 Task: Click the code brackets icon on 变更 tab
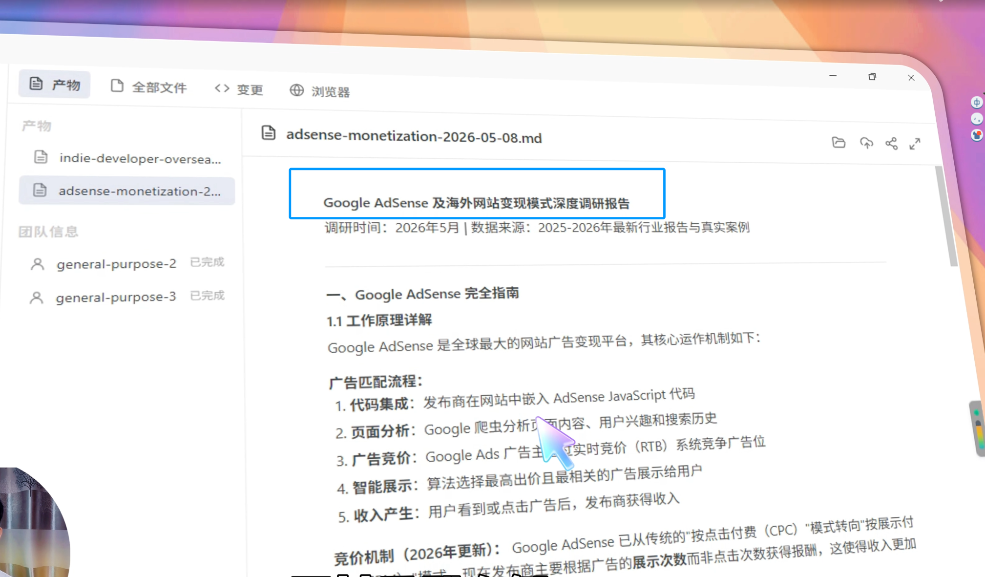(222, 88)
